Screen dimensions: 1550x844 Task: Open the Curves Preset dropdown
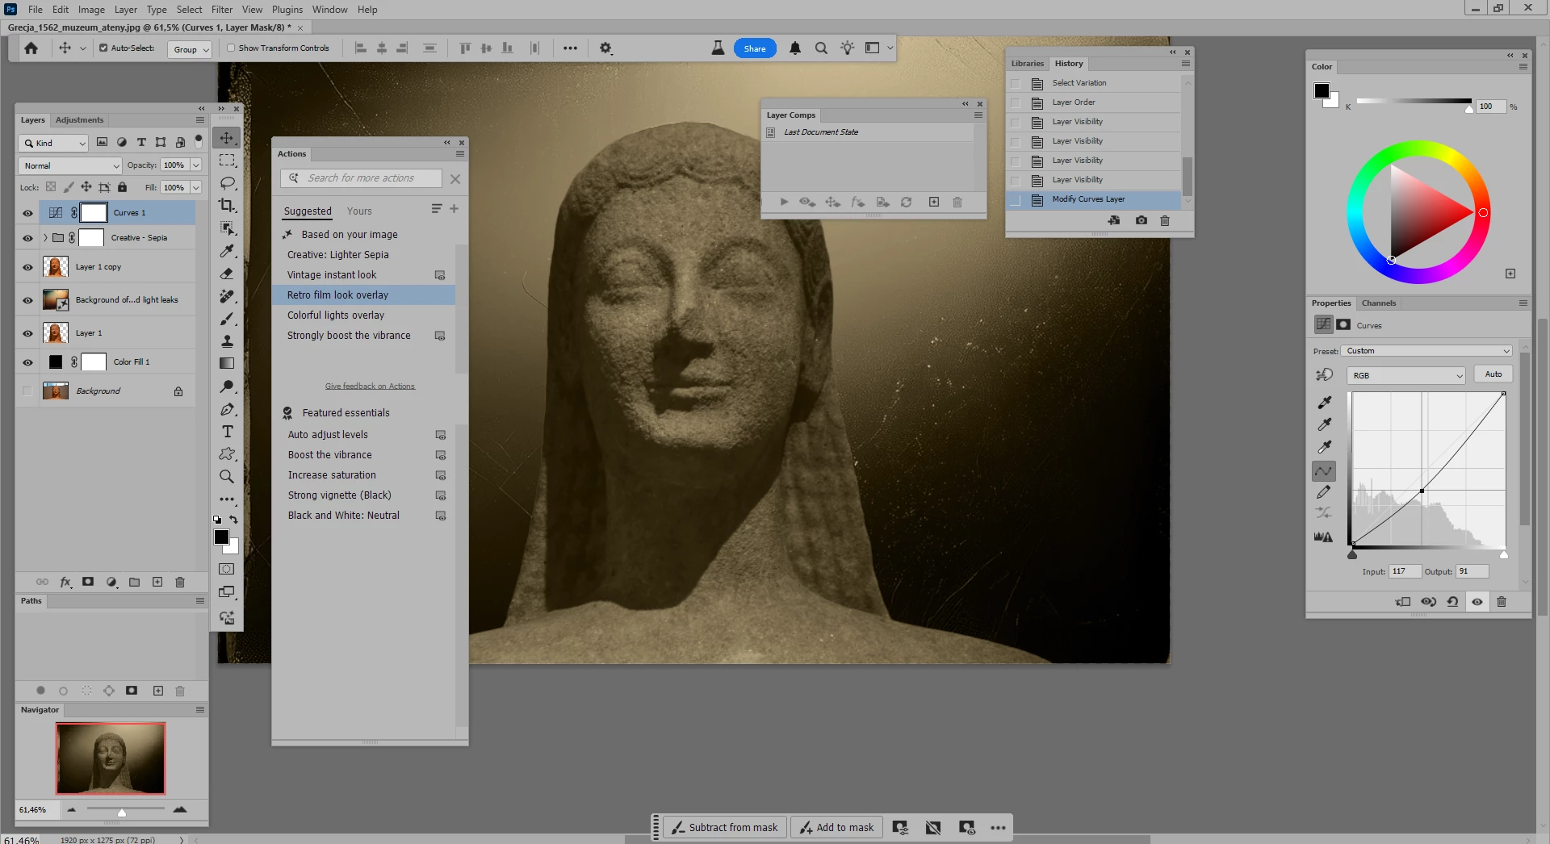(x=1426, y=351)
